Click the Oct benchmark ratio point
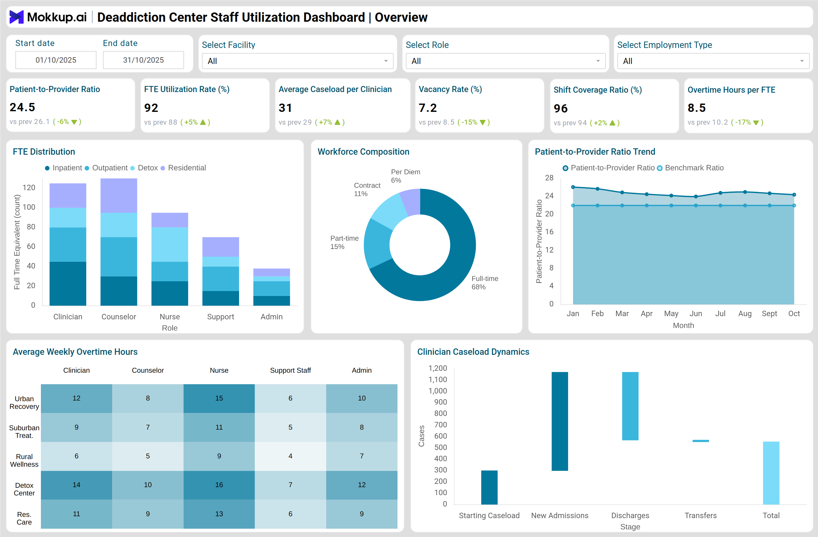Viewport: 818px width, 537px height. 794,206
